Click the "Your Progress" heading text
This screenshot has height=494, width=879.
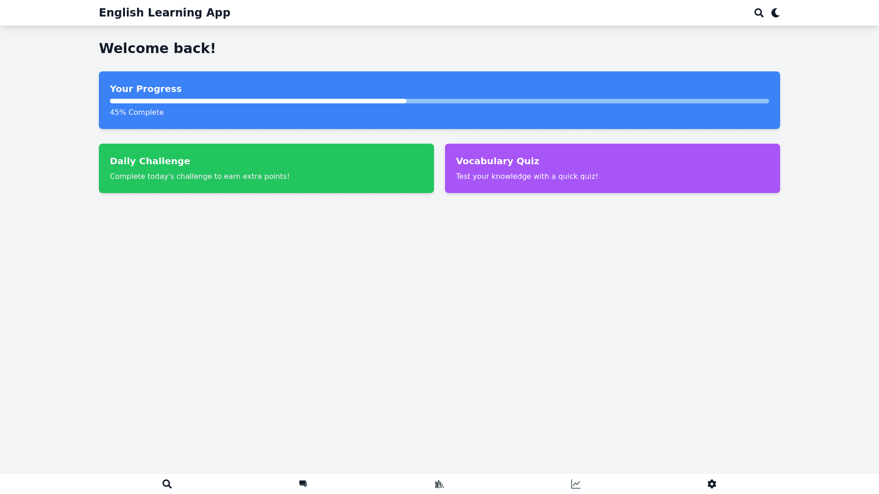point(146,89)
